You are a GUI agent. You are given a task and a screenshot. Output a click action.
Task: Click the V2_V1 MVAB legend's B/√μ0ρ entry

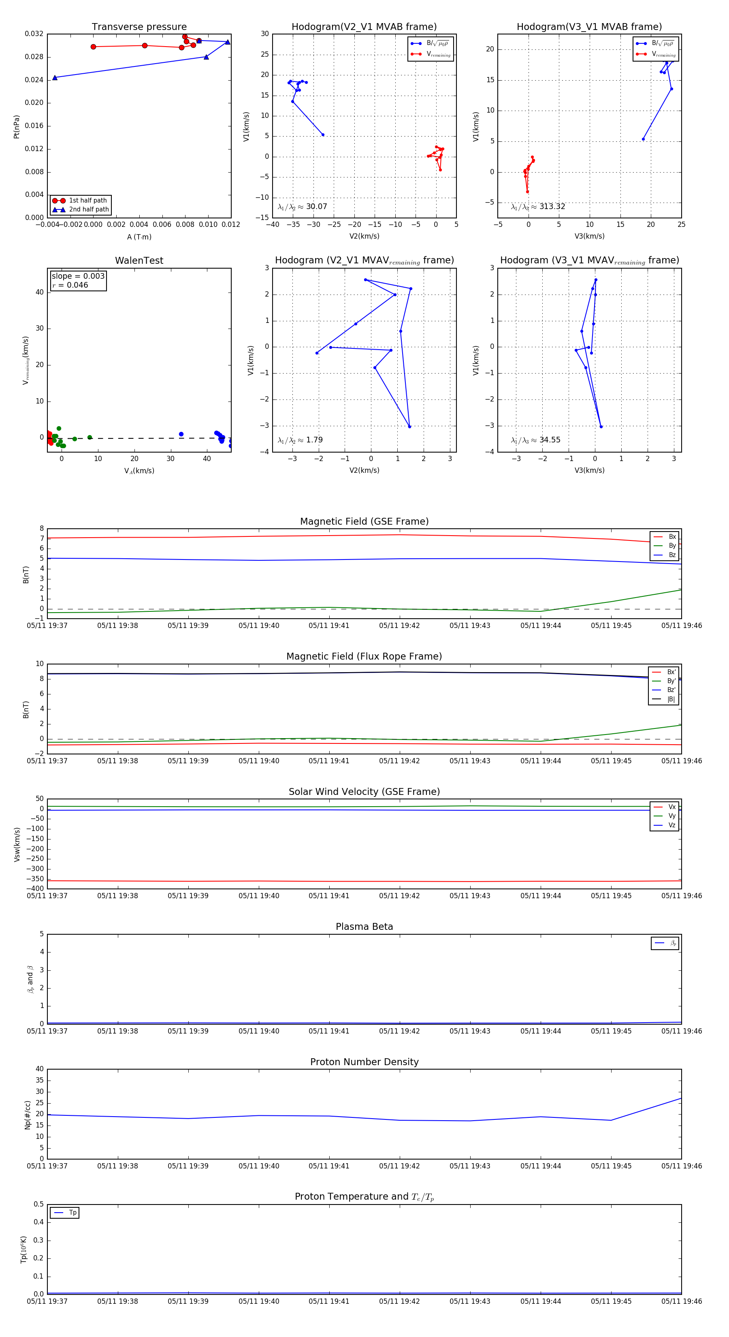430,44
